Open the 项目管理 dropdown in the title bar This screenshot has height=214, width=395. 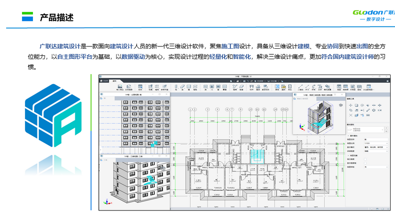pos(260,81)
